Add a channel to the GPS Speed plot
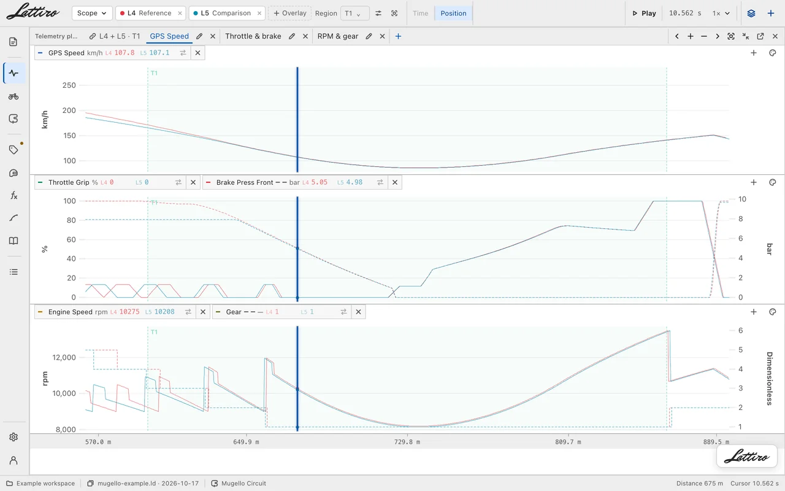This screenshot has height=491, width=785. pos(754,53)
